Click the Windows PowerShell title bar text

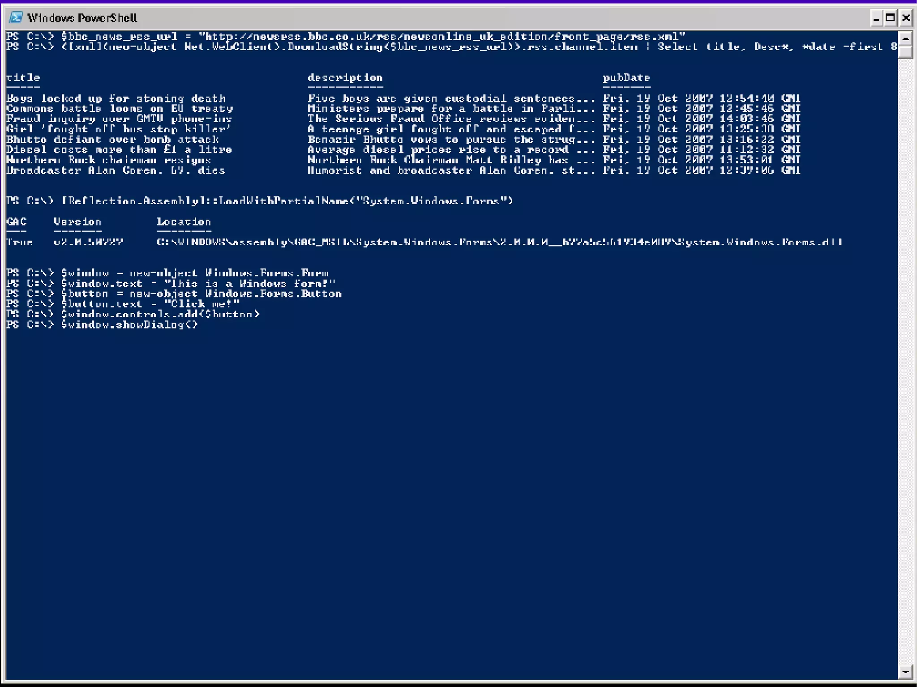[82, 18]
